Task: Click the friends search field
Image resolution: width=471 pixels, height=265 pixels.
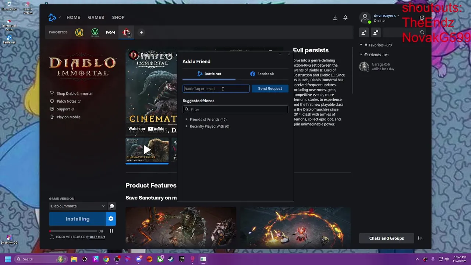Action: point(405,32)
